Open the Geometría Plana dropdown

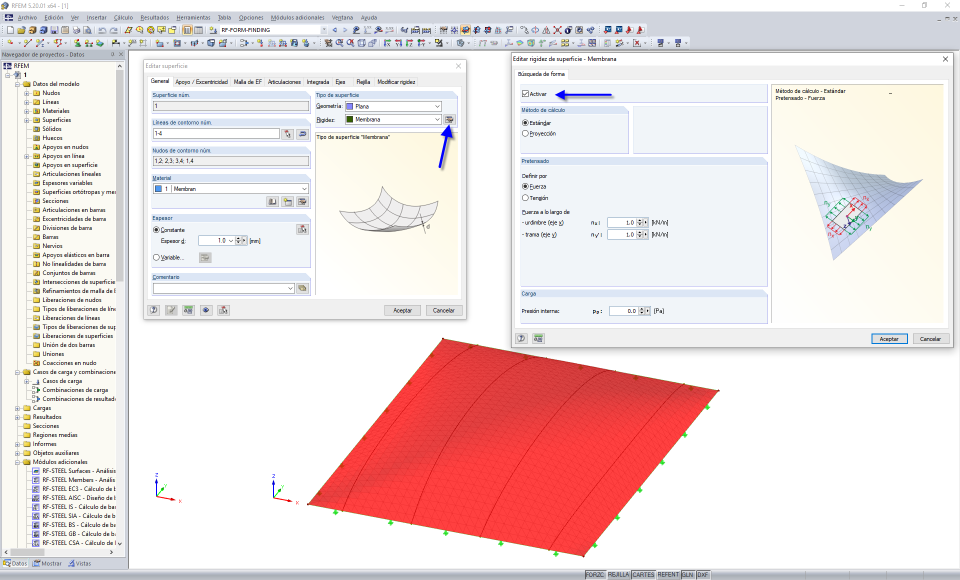coord(437,106)
